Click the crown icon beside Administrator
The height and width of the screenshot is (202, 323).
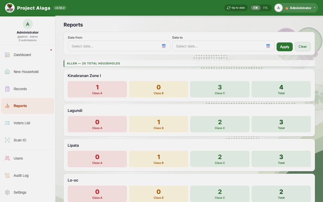[287, 8]
